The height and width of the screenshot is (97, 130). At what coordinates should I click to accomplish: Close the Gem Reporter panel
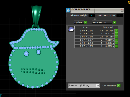pyautogui.click(x=122, y=10)
